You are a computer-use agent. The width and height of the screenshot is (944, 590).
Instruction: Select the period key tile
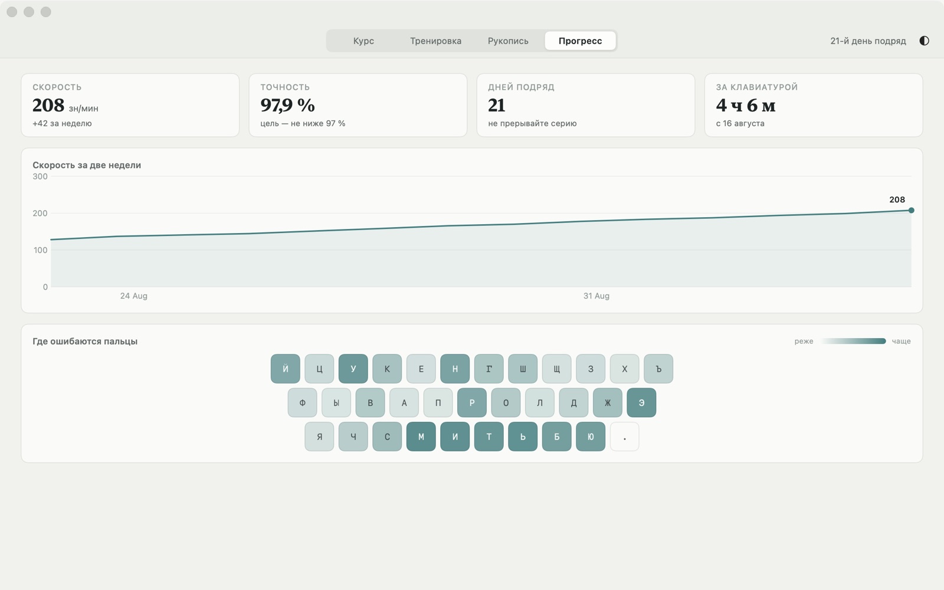[x=624, y=437]
